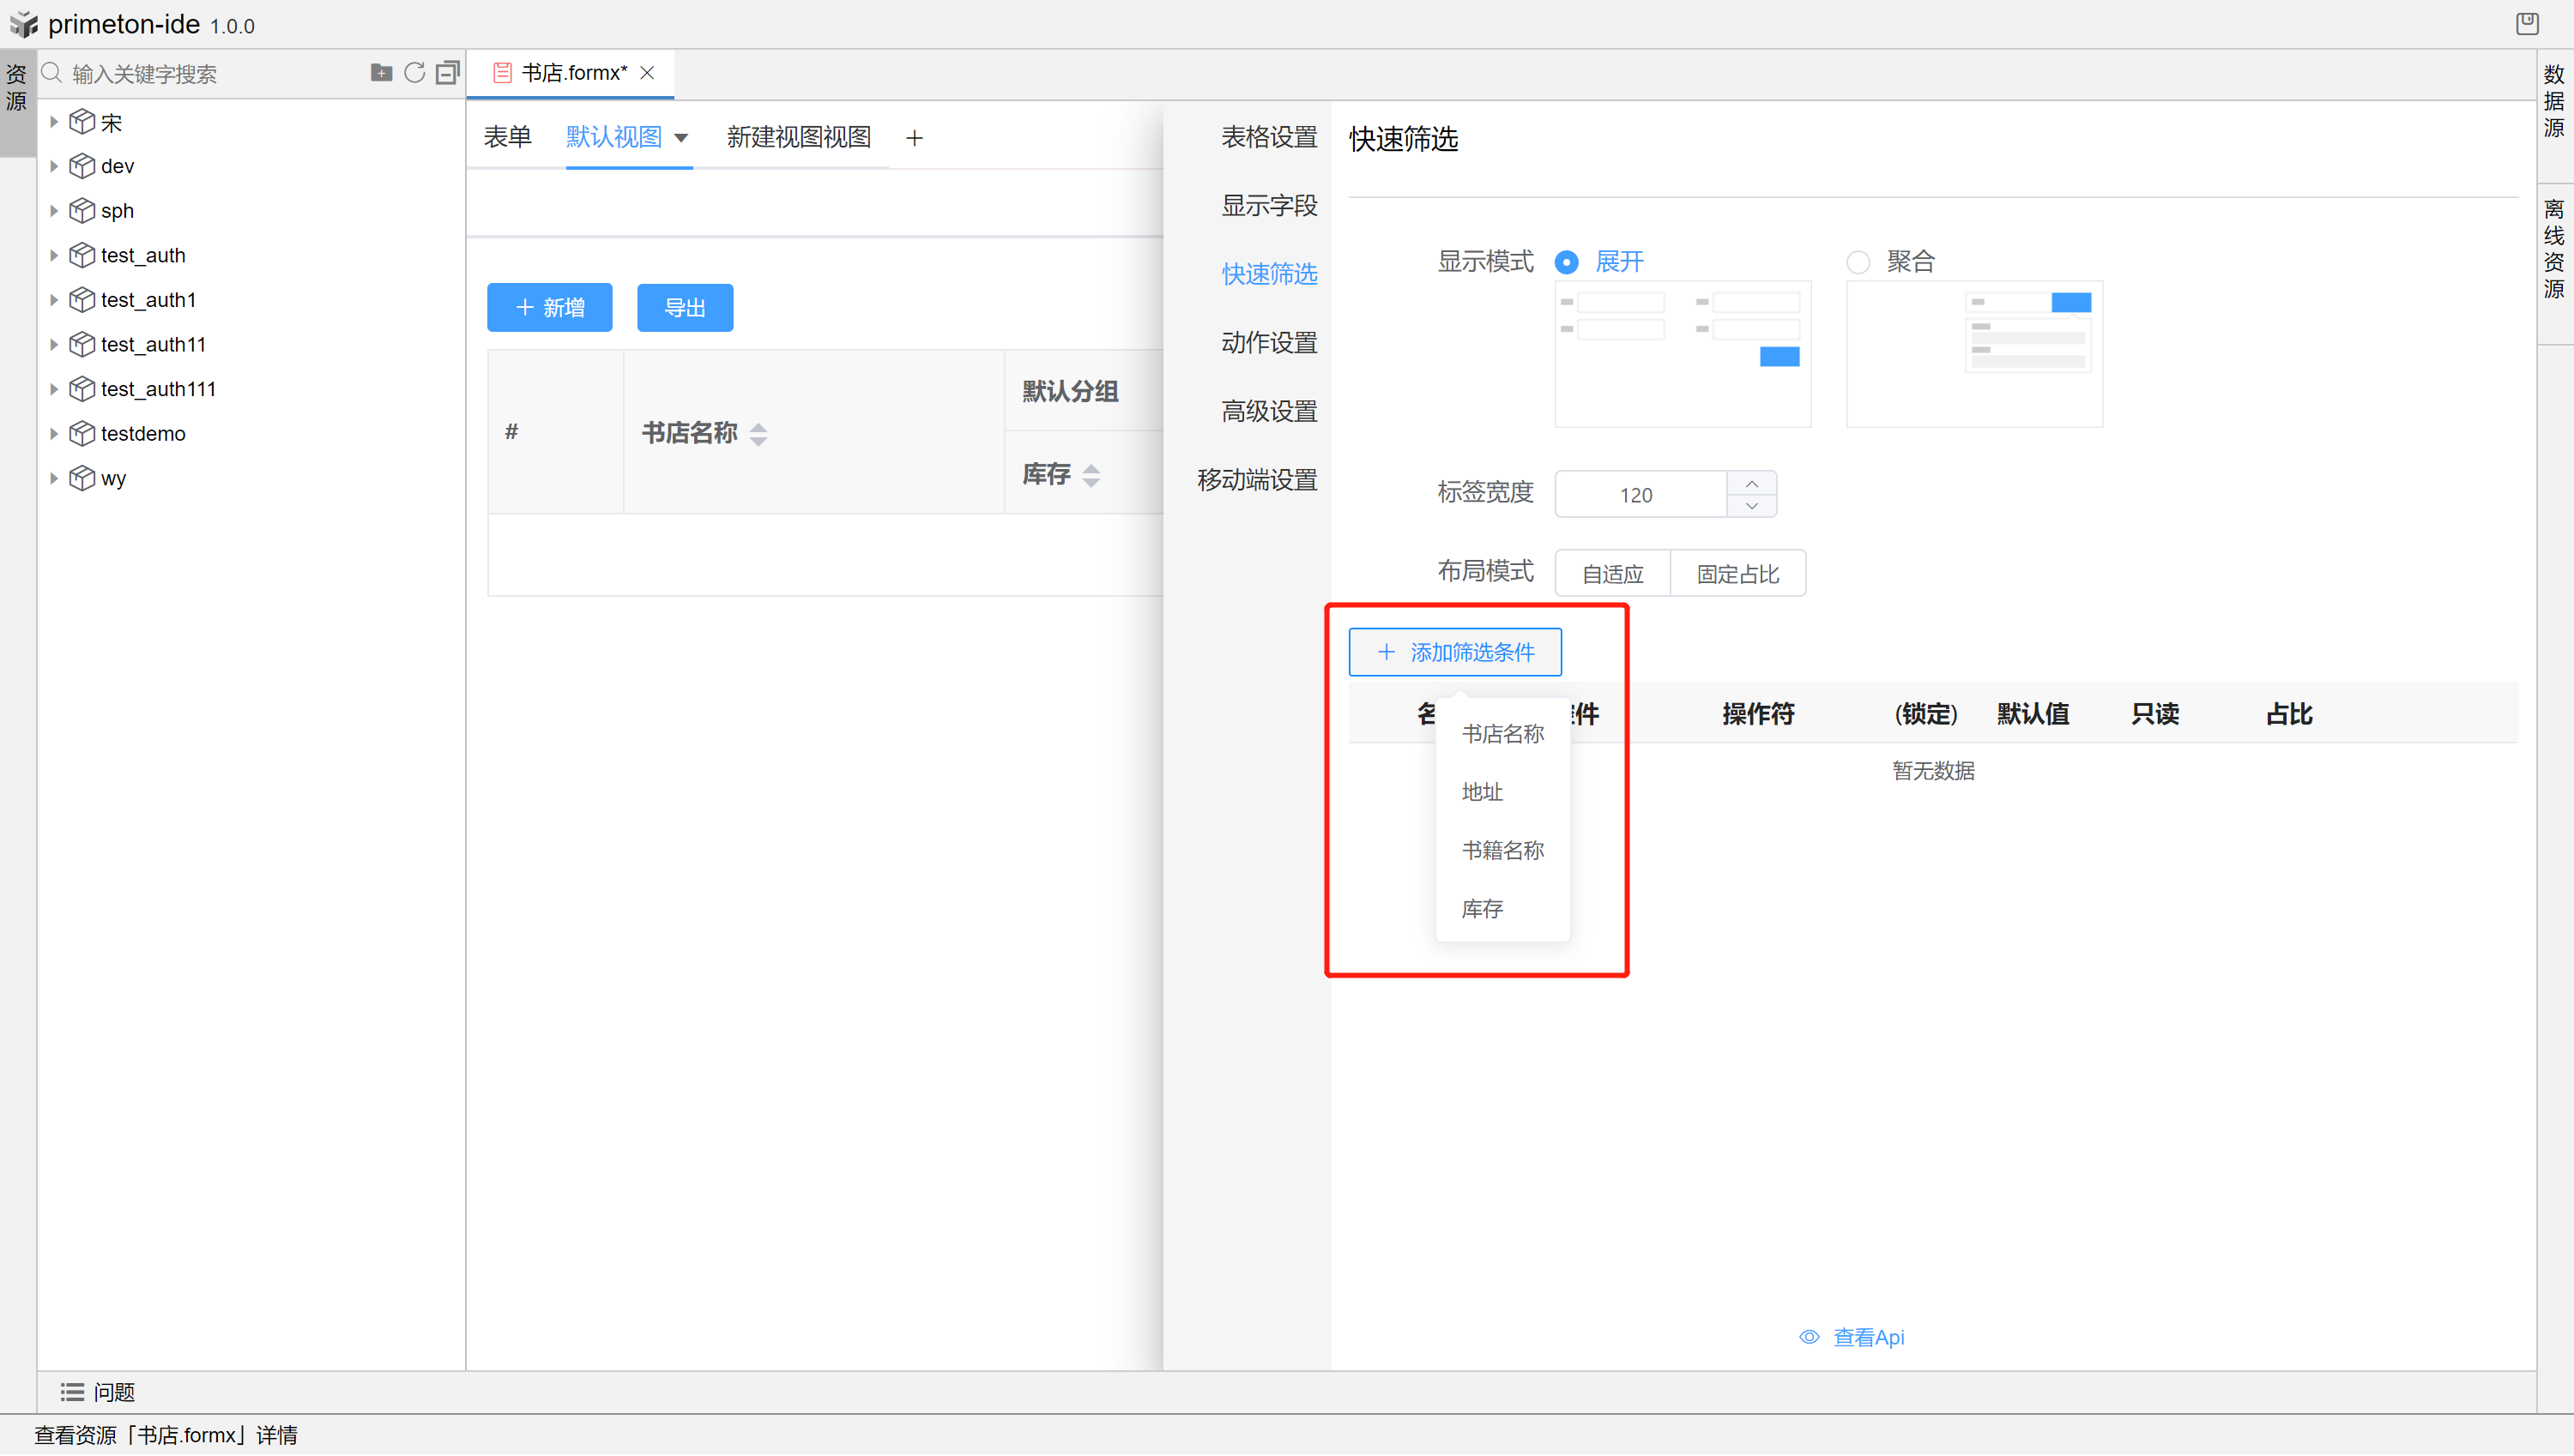This screenshot has height=1456, width=2574.
Task: Click the 宋 project cube icon
Action: pos(82,122)
